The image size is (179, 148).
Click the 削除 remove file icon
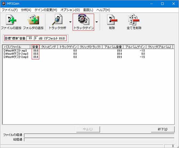coord(112,22)
